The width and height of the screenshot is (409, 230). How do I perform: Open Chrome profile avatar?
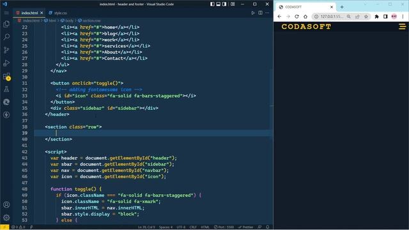[394, 17]
